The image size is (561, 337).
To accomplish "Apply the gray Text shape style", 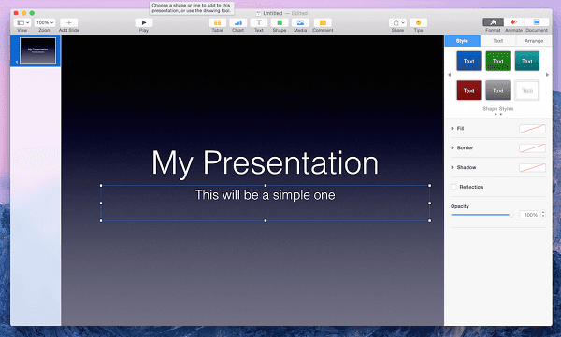I will [x=498, y=91].
